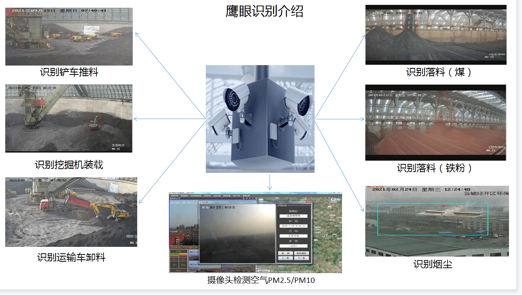Click the caption 识别烟尘
The image size is (522, 295).
433,264
